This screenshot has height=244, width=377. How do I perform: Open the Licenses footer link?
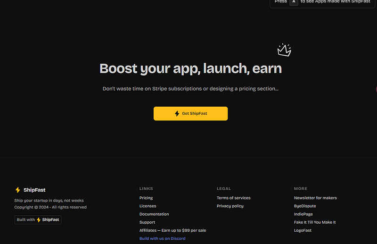click(148, 206)
